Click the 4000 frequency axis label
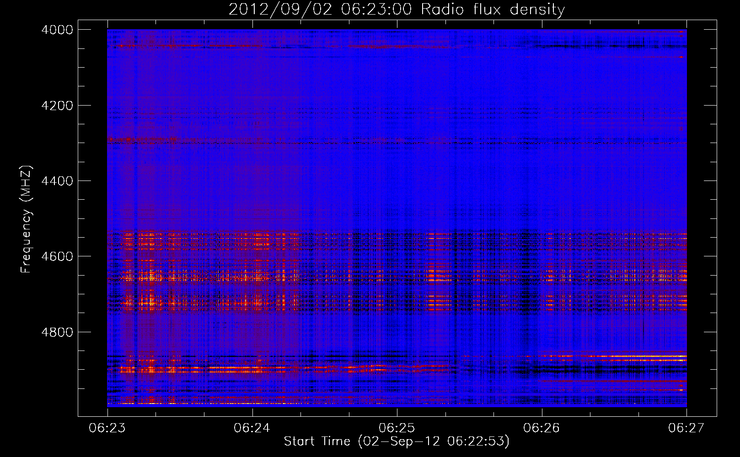 pos(57,30)
